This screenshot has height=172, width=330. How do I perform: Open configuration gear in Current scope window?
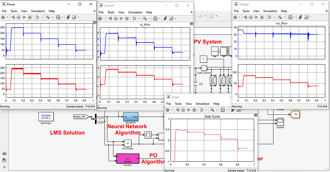tap(100, 19)
